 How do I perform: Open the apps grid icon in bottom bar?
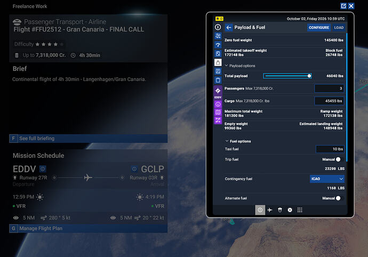click(300, 210)
